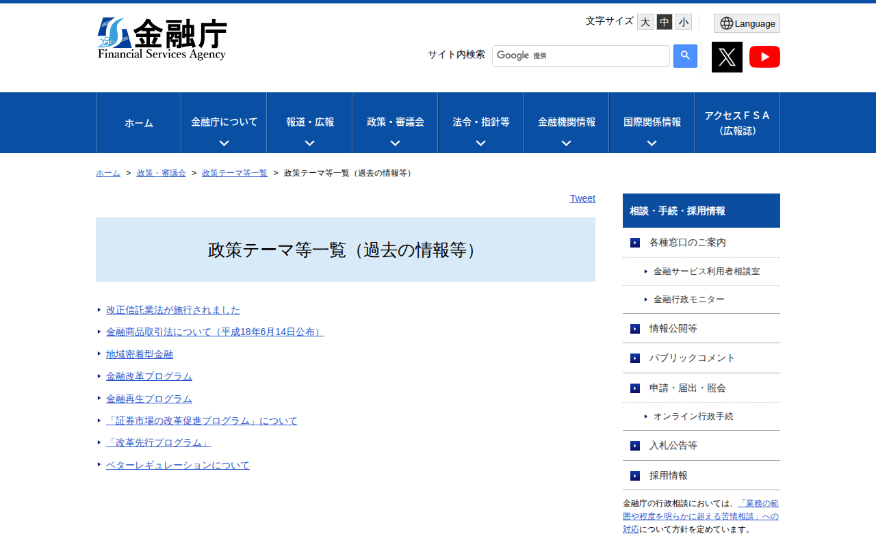Screen dimensions: 876x547
Task: Click the page title 政策テーマ等一覧（過去の情報等）heading
Action: (x=346, y=250)
